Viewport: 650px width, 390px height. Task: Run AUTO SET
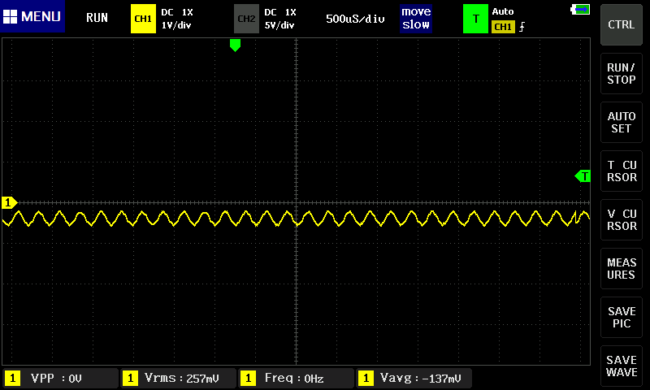coord(622,122)
